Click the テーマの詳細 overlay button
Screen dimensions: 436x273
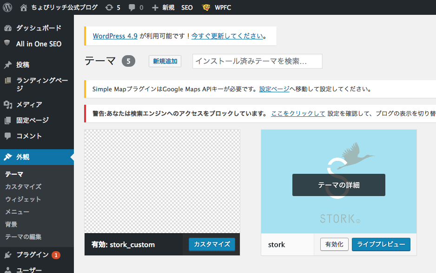coord(339,185)
